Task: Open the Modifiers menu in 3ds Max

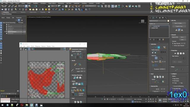Action: point(36,3)
